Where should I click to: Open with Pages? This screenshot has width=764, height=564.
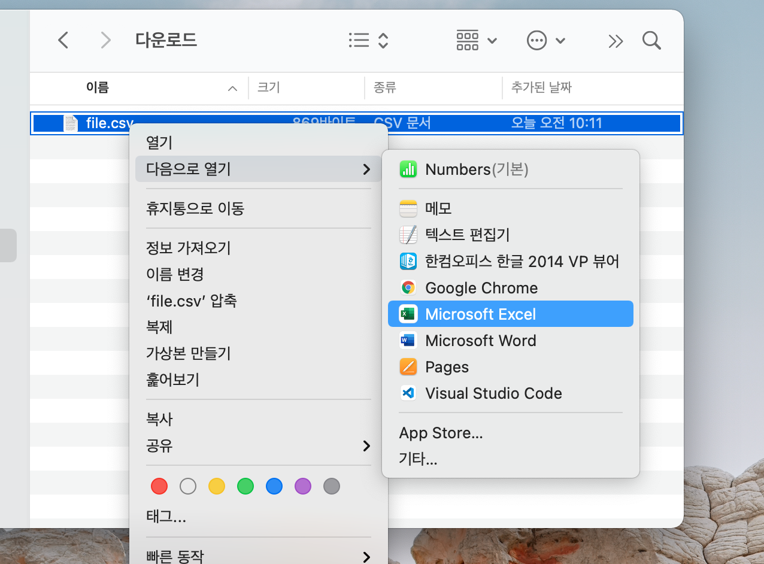(511, 366)
